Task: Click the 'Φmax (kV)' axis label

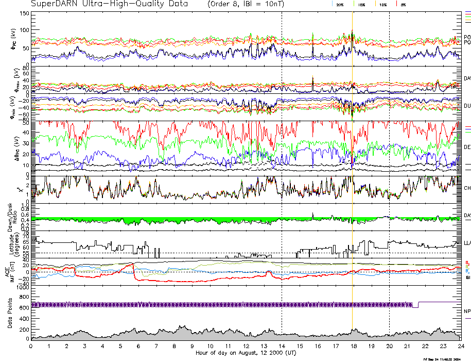Action: tap(17, 80)
